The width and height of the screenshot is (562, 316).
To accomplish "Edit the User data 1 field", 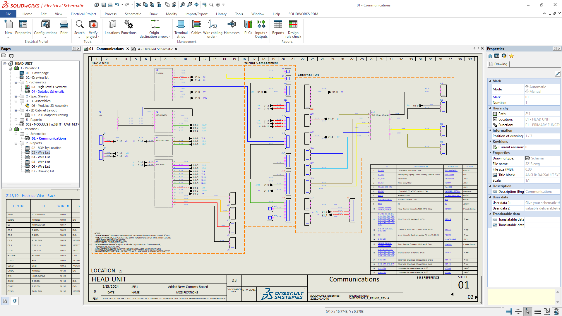I will pos(542,202).
